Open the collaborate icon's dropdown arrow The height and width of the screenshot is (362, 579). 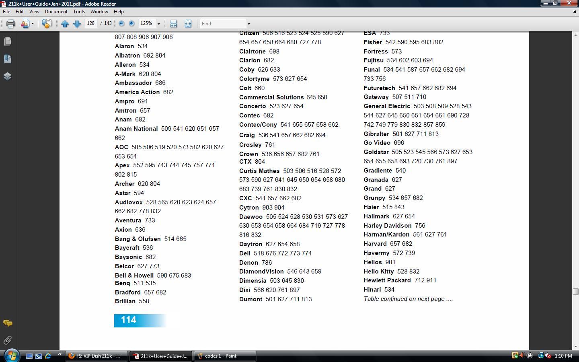point(33,24)
